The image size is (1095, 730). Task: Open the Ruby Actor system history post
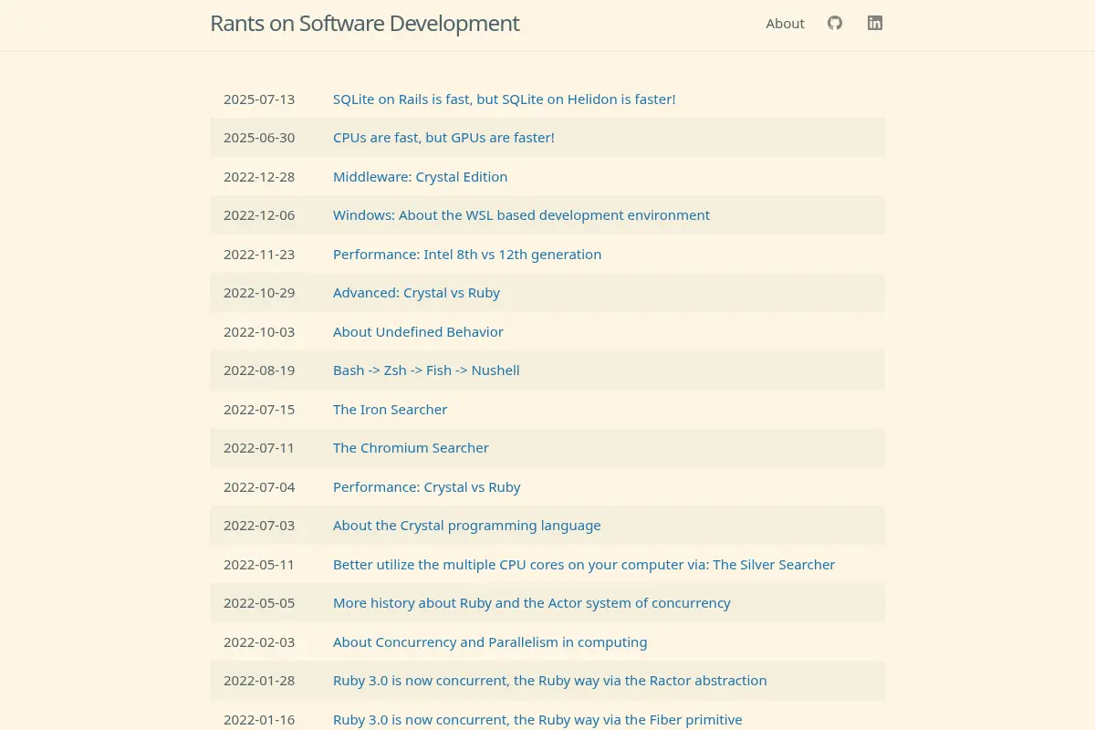531,603
